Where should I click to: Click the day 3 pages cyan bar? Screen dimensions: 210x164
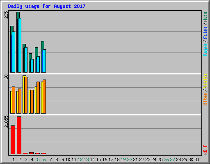[26, 60]
